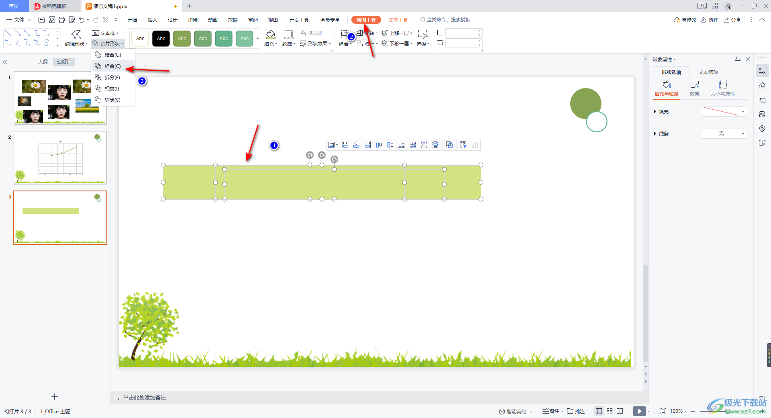
Task: Click the Share (分享) button
Action: (x=732, y=20)
